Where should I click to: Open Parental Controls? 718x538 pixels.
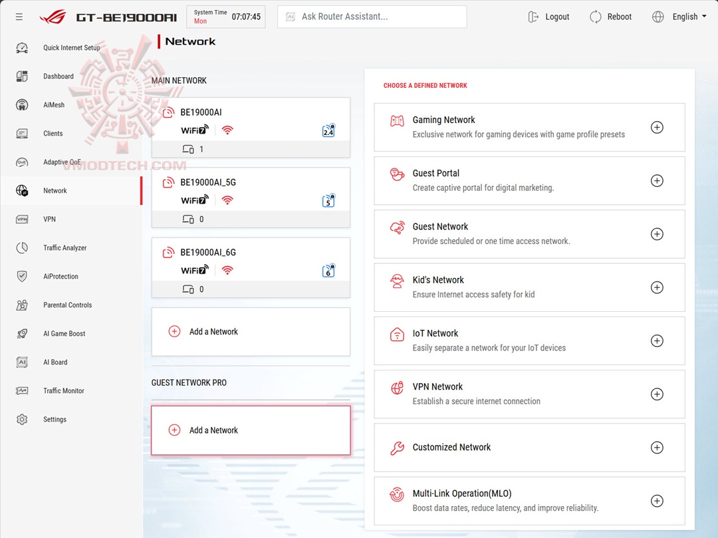click(x=67, y=305)
